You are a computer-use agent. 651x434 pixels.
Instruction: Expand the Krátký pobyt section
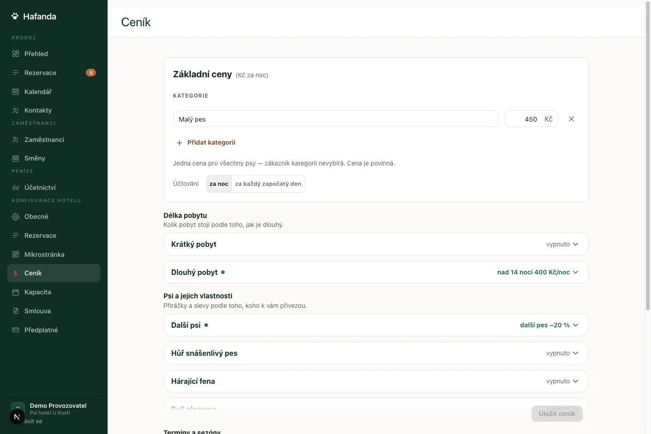coord(376,244)
